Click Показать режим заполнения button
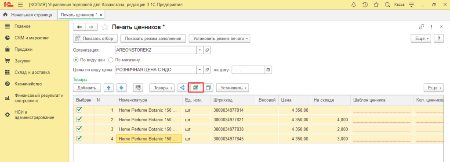 click(x=153, y=39)
